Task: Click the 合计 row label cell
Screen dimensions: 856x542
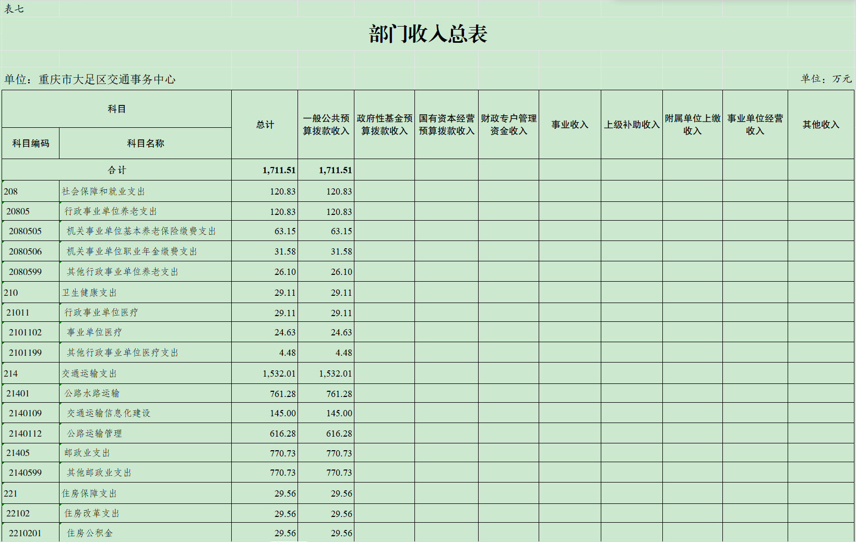Action: tap(117, 170)
